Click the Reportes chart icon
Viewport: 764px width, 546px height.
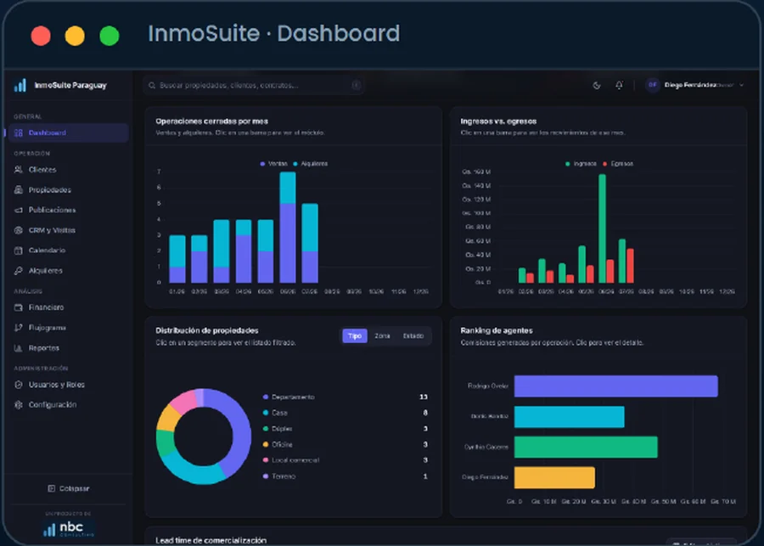pyautogui.click(x=19, y=348)
